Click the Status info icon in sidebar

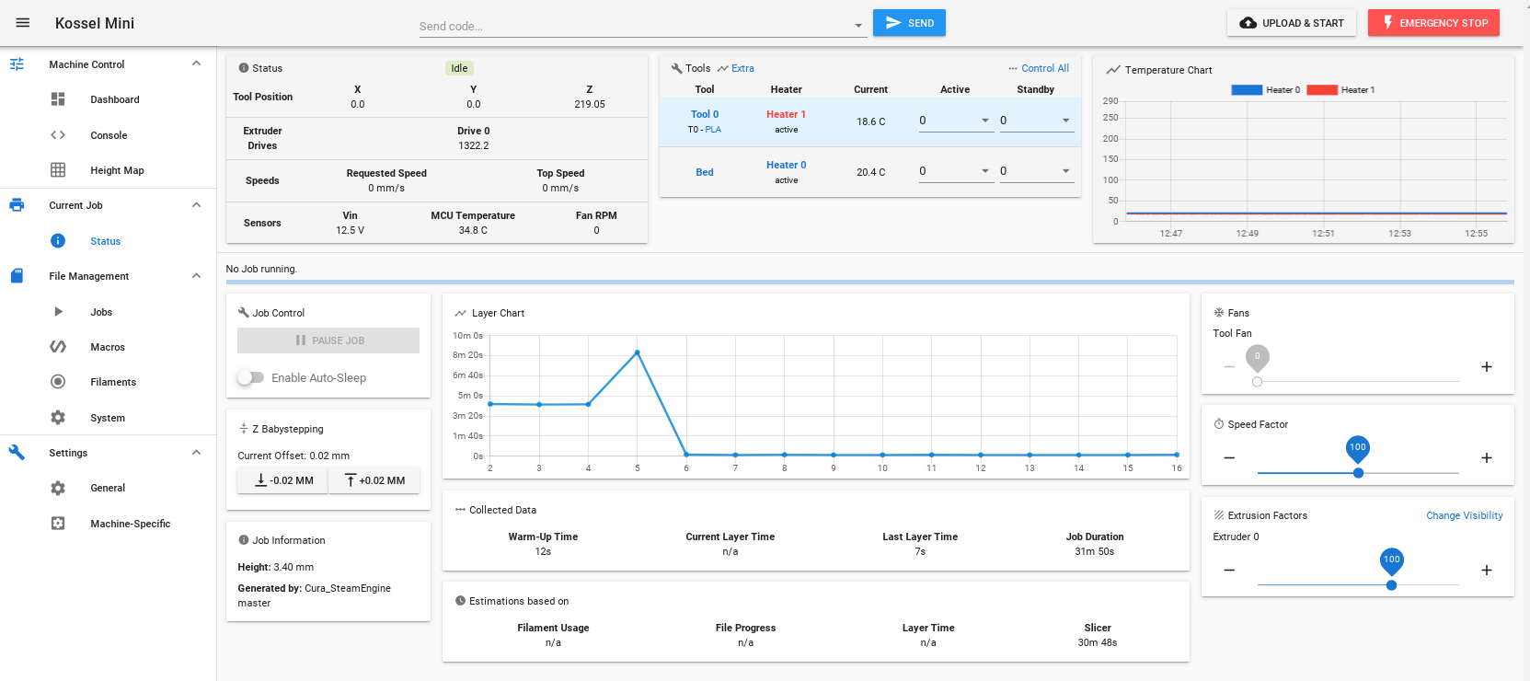58,241
